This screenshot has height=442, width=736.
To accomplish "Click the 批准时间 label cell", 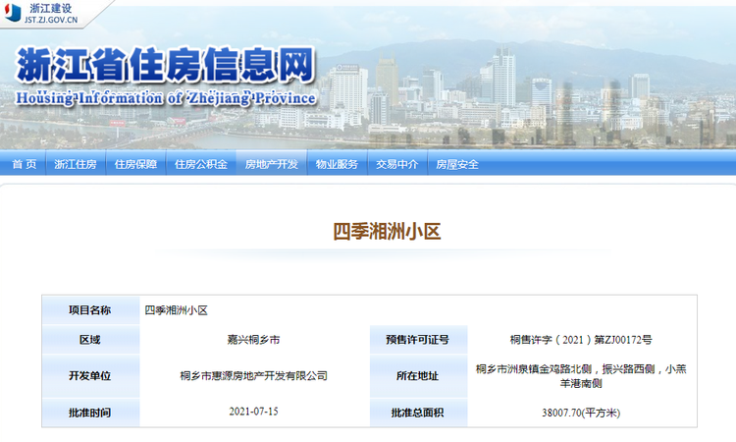I will [x=90, y=413].
